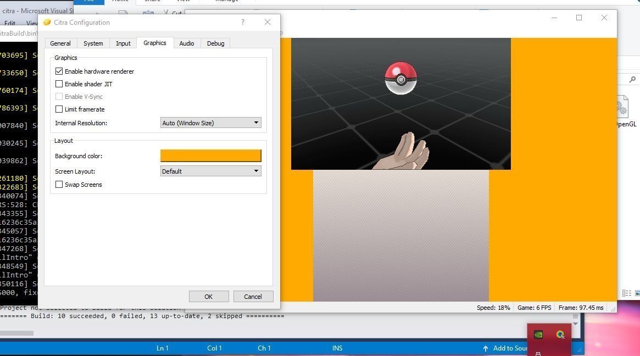Image resolution: width=640 pixels, height=356 pixels.
Task: Click Ln 1 in Visual Studio status bar
Action: click(163, 348)
